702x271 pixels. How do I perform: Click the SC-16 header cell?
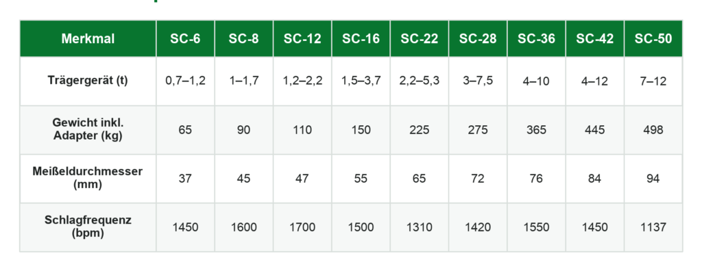361,38
